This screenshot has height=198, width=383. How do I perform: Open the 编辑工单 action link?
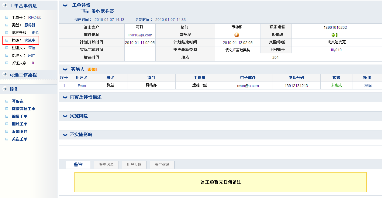[x=19, y=116]
